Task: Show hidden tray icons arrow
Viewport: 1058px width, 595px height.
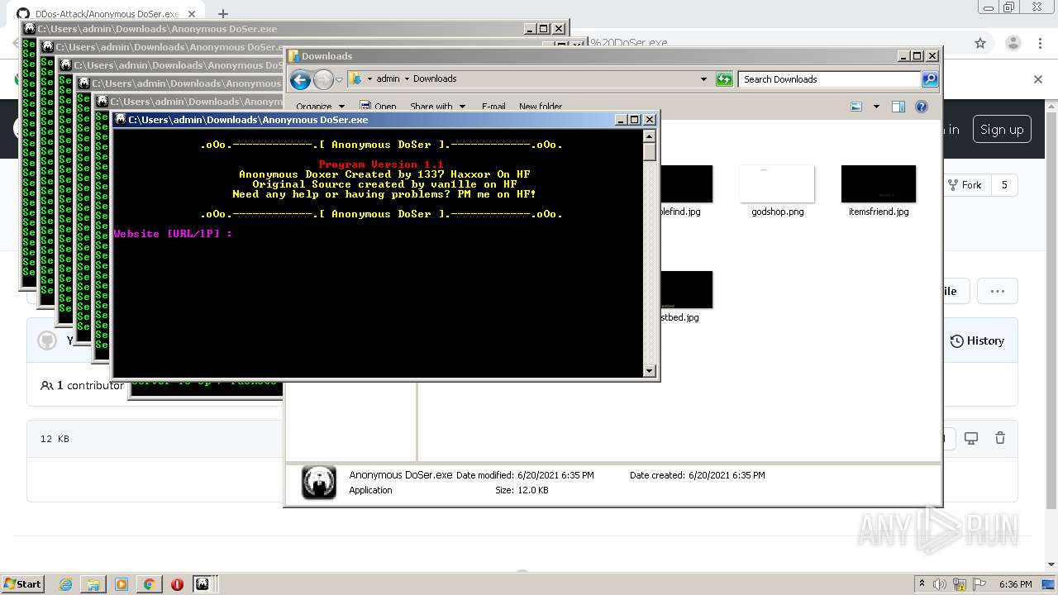Action: coord(922,584)
